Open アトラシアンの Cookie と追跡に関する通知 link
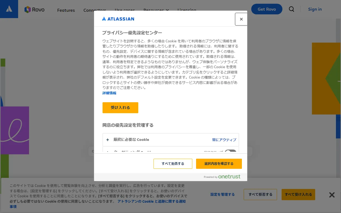 pyautogui.click(x=152, y=201)
